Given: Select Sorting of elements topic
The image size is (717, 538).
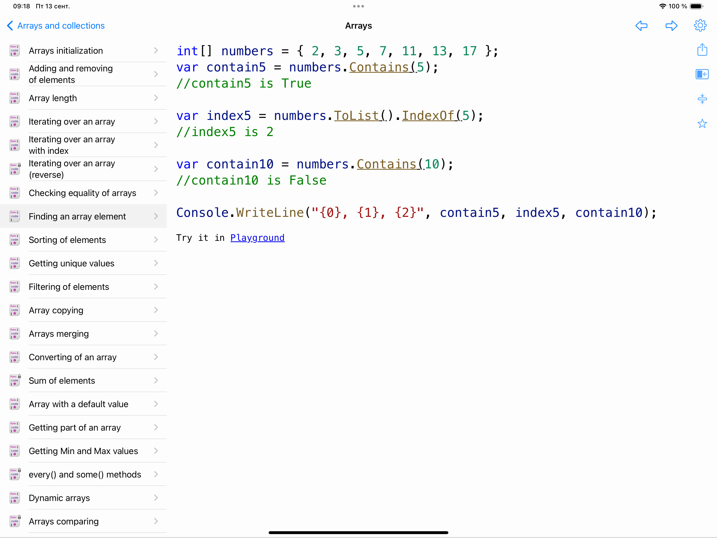Looking at the screenshot, I should pos(83,240).
